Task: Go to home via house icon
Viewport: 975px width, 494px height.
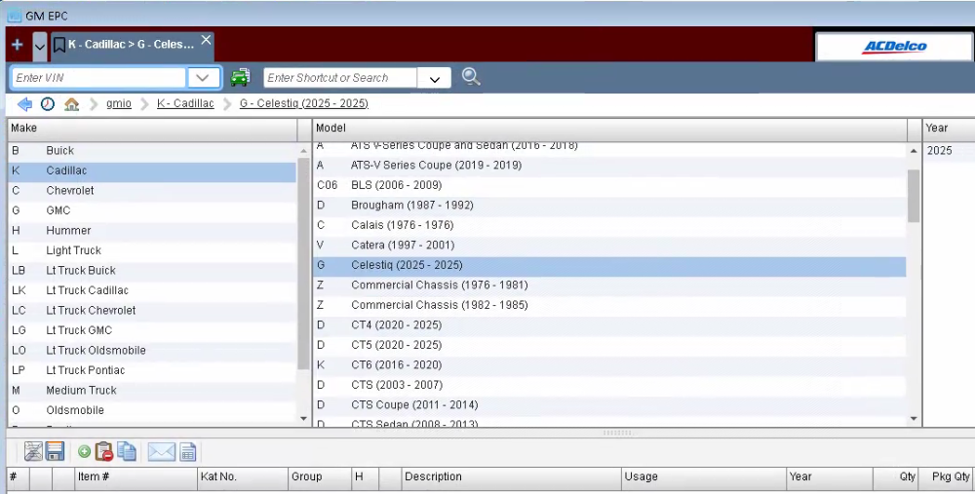Action: tap(71, 104)
